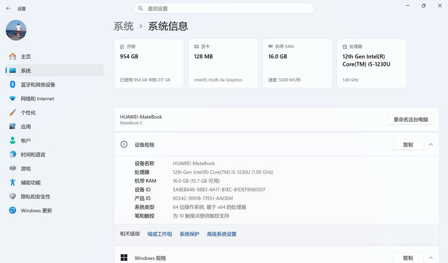Click the Windows Update refresh icon

pyautogui.click(x=13, y=210)
